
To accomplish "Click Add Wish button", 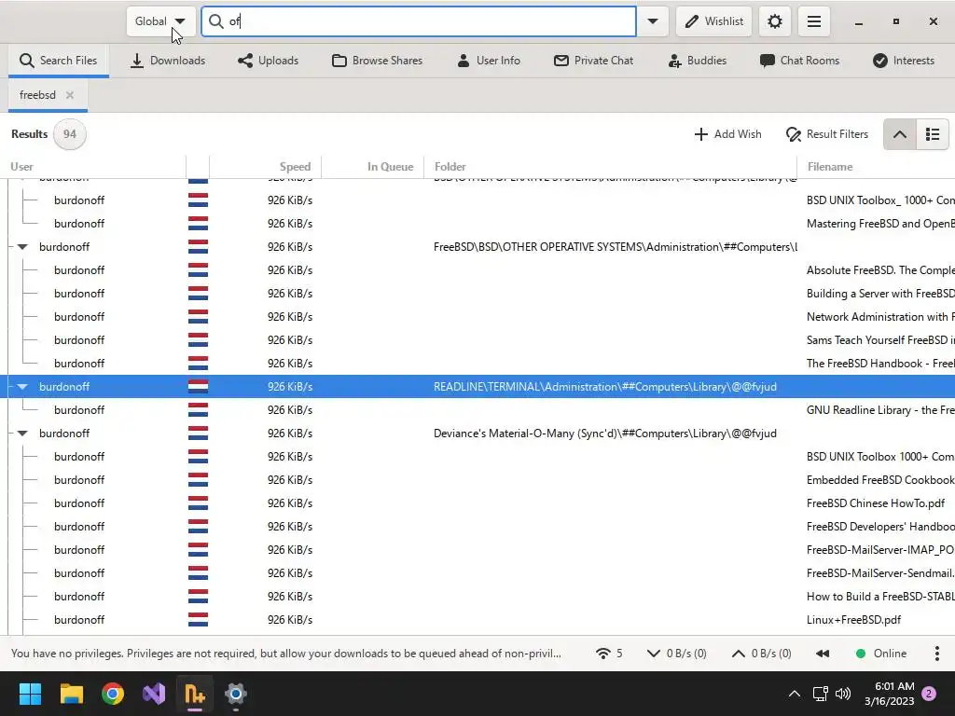I will pos(727,134).
